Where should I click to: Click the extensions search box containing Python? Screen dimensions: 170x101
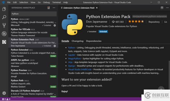pyautogui.click(x=34, y=14)
